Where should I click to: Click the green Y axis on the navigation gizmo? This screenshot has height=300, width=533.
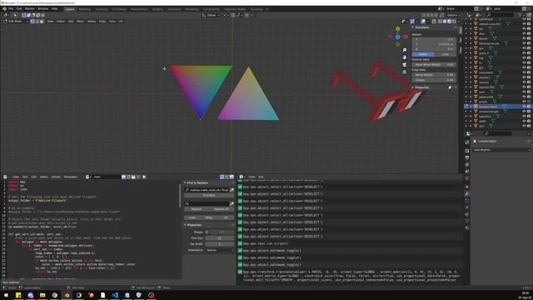click(398, 29)
